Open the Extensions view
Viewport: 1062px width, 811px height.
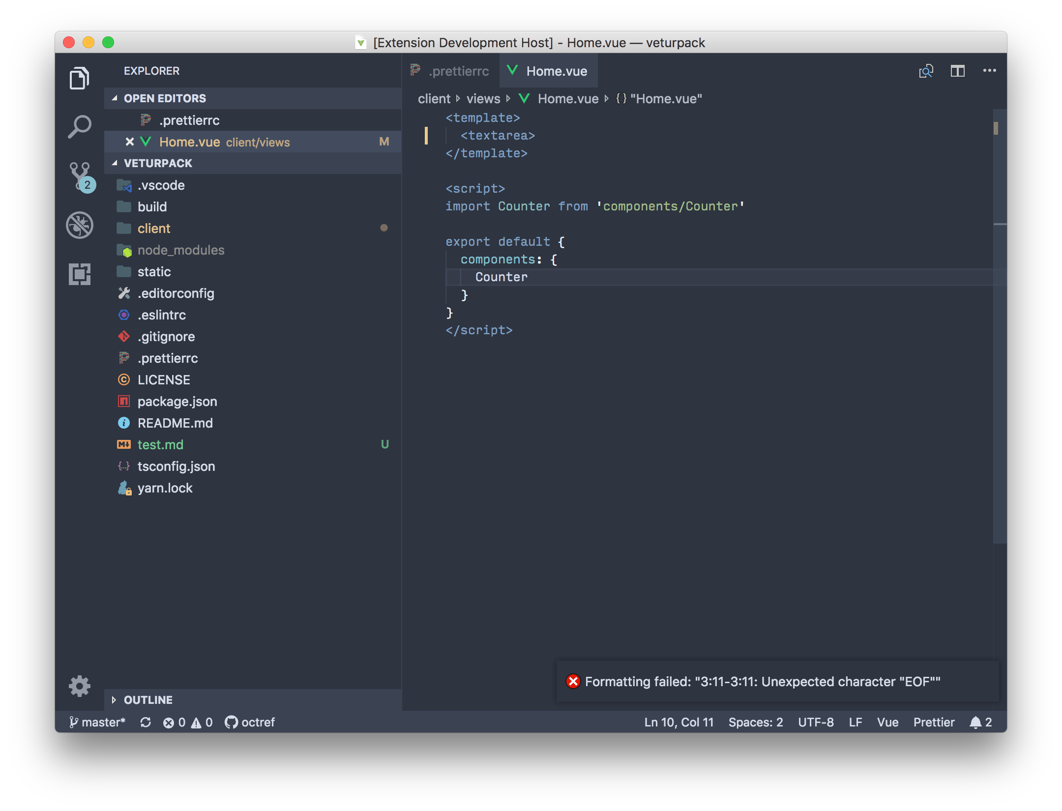79,274
